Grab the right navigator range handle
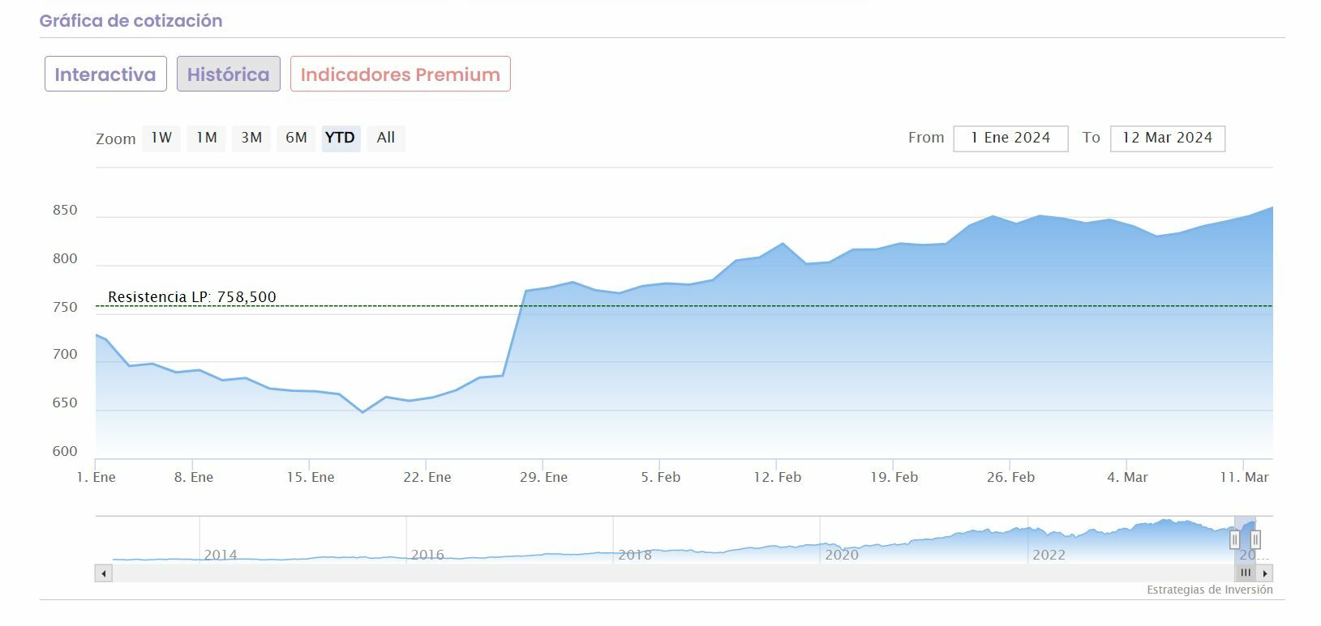Viewport: 1321px width, 626px height. pos(1255,539)
